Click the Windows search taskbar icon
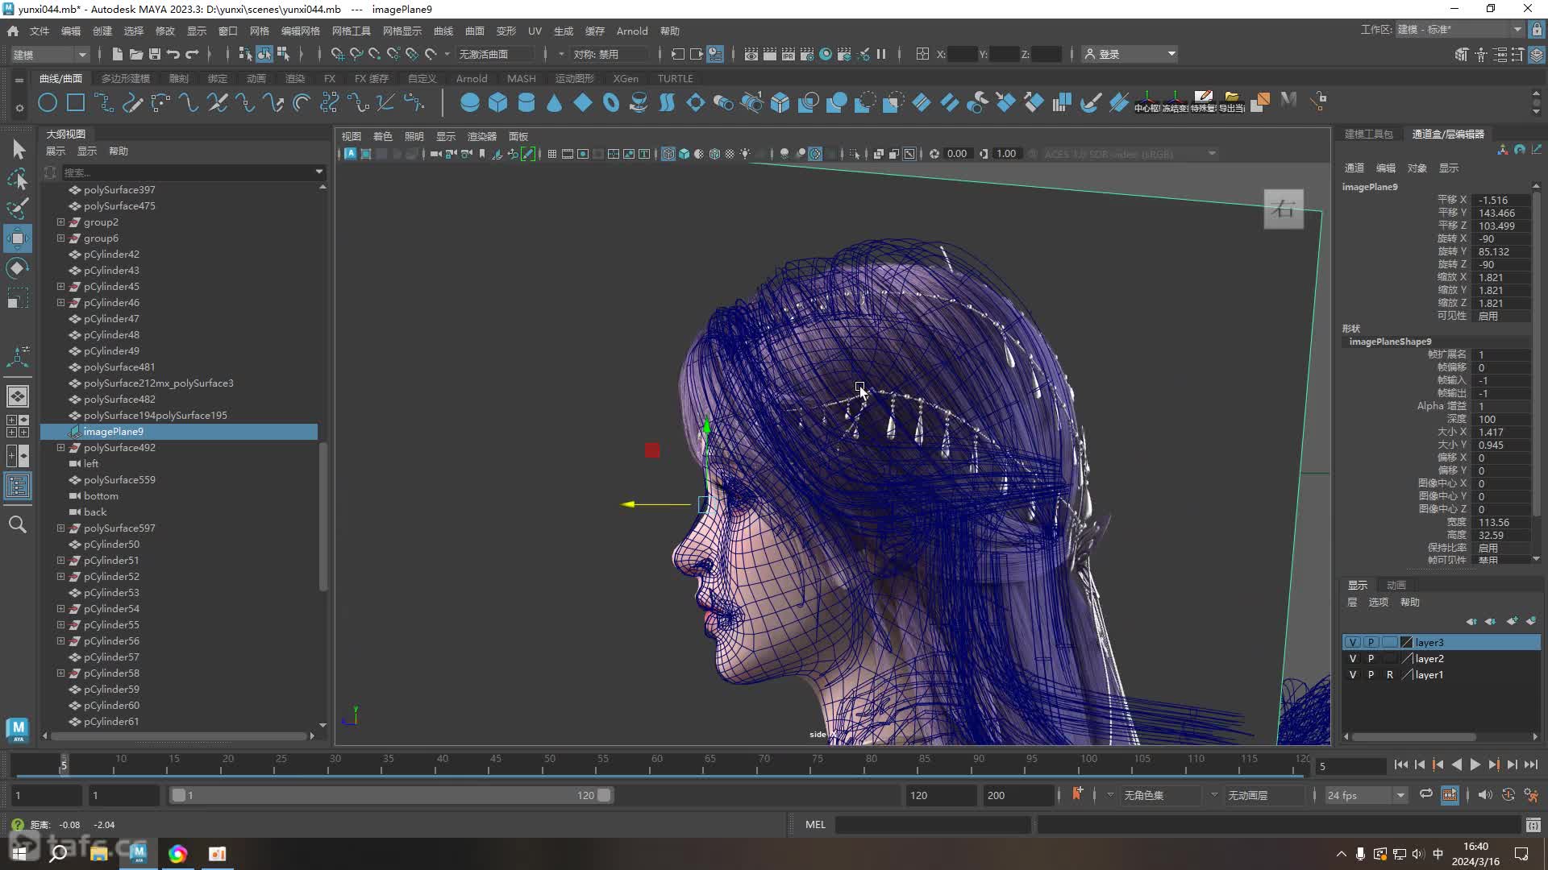This screenshot has width=1548, height=870. coord(58,853)
